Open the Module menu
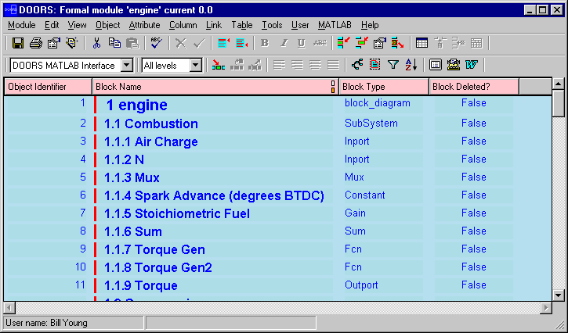The width and height of the screenshot is (568, 333). tap(22, 25)
